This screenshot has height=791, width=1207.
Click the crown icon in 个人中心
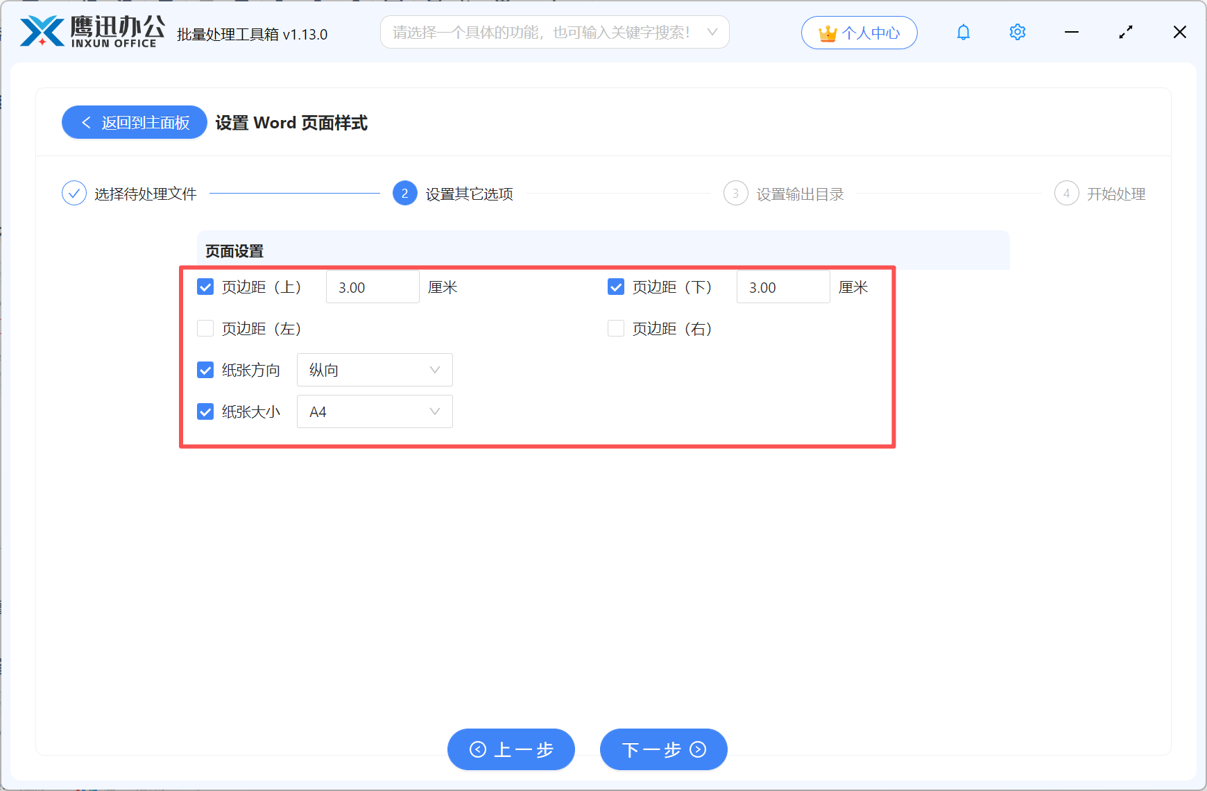coord(827,31)
